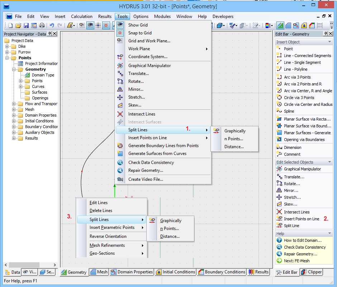
Task: Click Split Line in Edit Bar
Action: tap(291, 226)
